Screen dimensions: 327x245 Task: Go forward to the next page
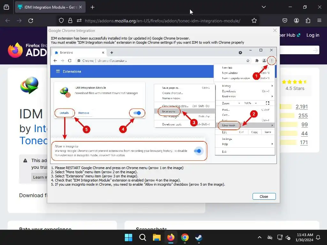[x=19, y=21]
